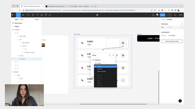The image size is (195, 109).
Task: Select the Text tool
Action: pyautogui.click(x=37, y=15)
